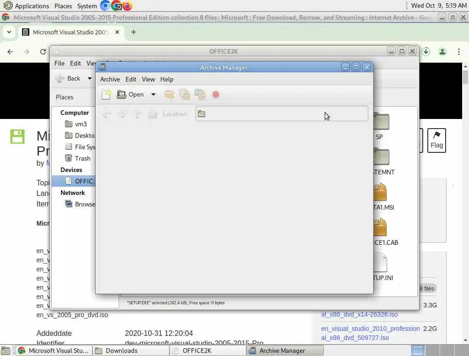The width and height of the screenshot is (469, 356).
Task: Open Archive Manager's Help menu
Action: (167, 79)
